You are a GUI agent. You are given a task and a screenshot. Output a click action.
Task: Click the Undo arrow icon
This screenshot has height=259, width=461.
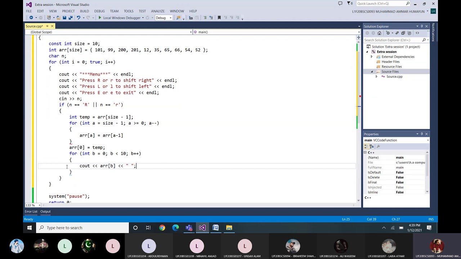tap(78, 18)
